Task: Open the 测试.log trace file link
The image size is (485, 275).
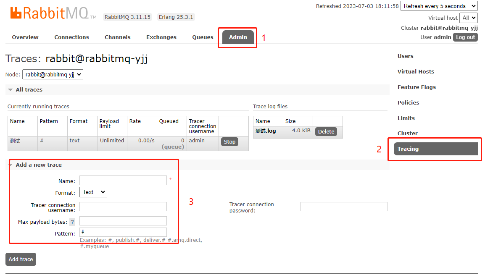Action: coord(266,131)
